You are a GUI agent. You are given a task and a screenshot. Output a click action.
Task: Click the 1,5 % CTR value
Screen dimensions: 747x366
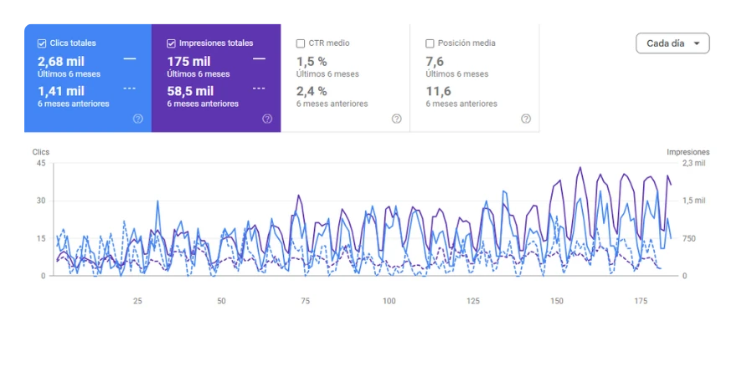tap(312, 62)
